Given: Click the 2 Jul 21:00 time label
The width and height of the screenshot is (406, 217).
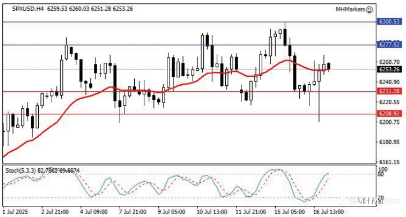Looking at the screenshot, I should [x=55, y=212].
